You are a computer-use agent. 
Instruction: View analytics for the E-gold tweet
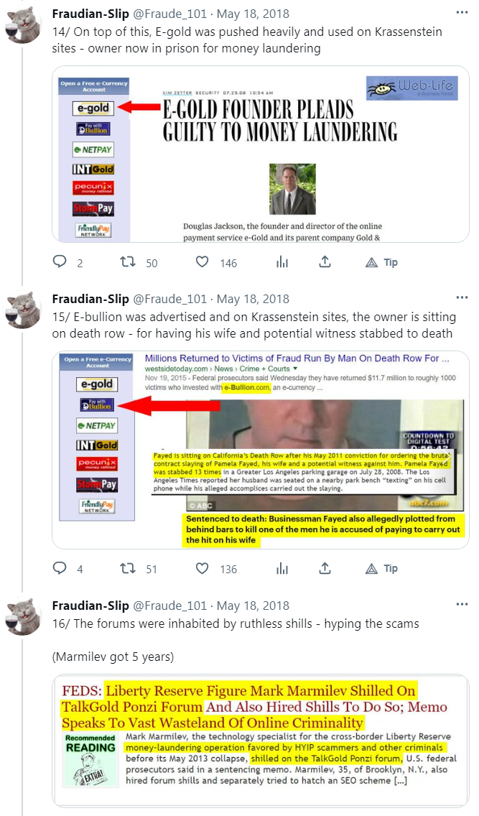pos(282,262)
